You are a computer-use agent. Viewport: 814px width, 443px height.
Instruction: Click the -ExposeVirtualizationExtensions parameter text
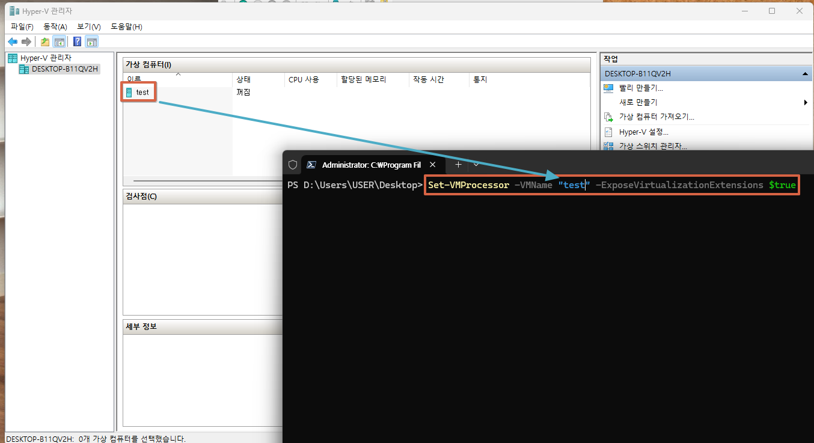click(x=679, y=185)
